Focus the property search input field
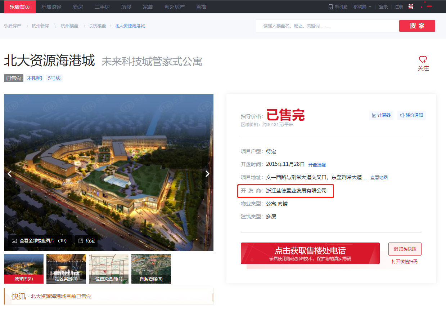This screenshot has height=311, width=446. pos(327,26)
